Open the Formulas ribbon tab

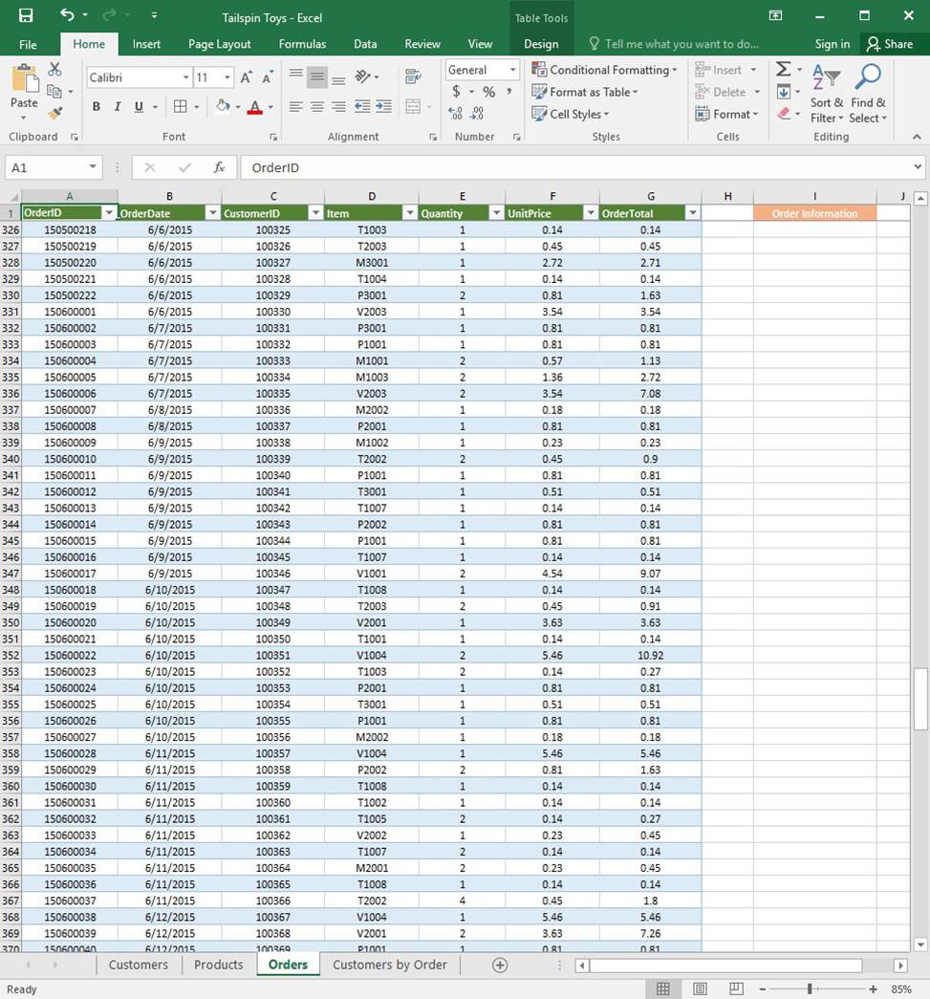(x=302, y=44)
